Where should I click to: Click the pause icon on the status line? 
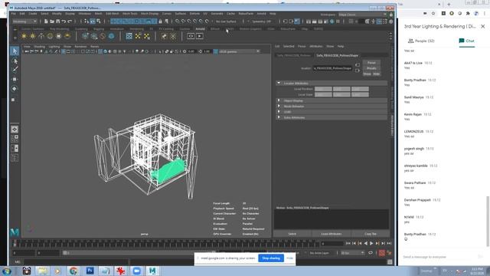[338, 21]
